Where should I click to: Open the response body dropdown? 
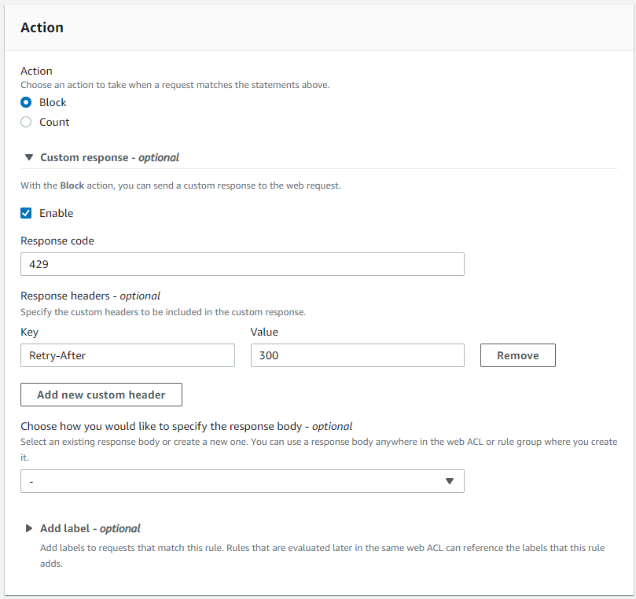pyautogui.click(x=241, y=481)
